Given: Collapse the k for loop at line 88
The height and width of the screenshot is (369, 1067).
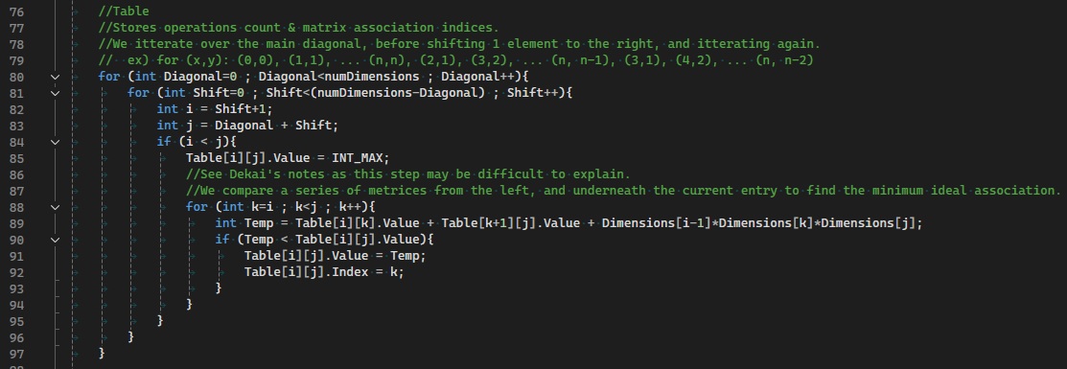Looking at the screenshot, I should click(56, 208).
